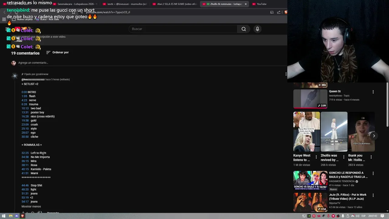Open the pinned comment three-dot menu
Screen dimensions: 389x219
[x=286, y=74]
